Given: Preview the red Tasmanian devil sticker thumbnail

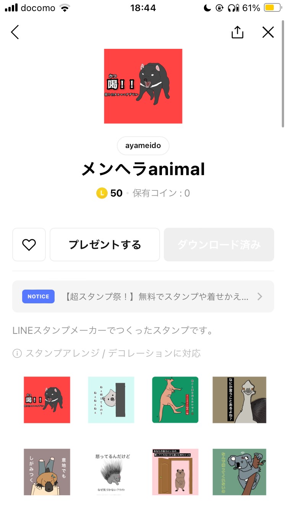Looking at the screenshot, I should (47, 399).
